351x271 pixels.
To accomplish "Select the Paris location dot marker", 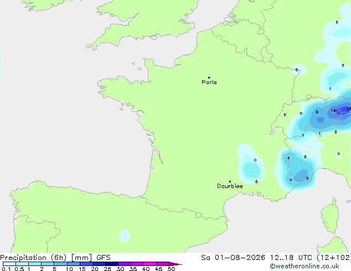I will pyautogui.click(x=209, y=77).
